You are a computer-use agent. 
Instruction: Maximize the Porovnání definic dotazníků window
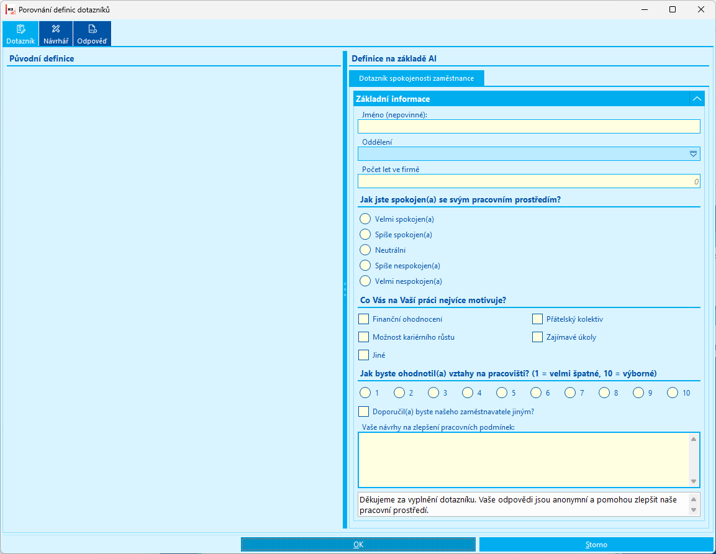coord(672,9)
